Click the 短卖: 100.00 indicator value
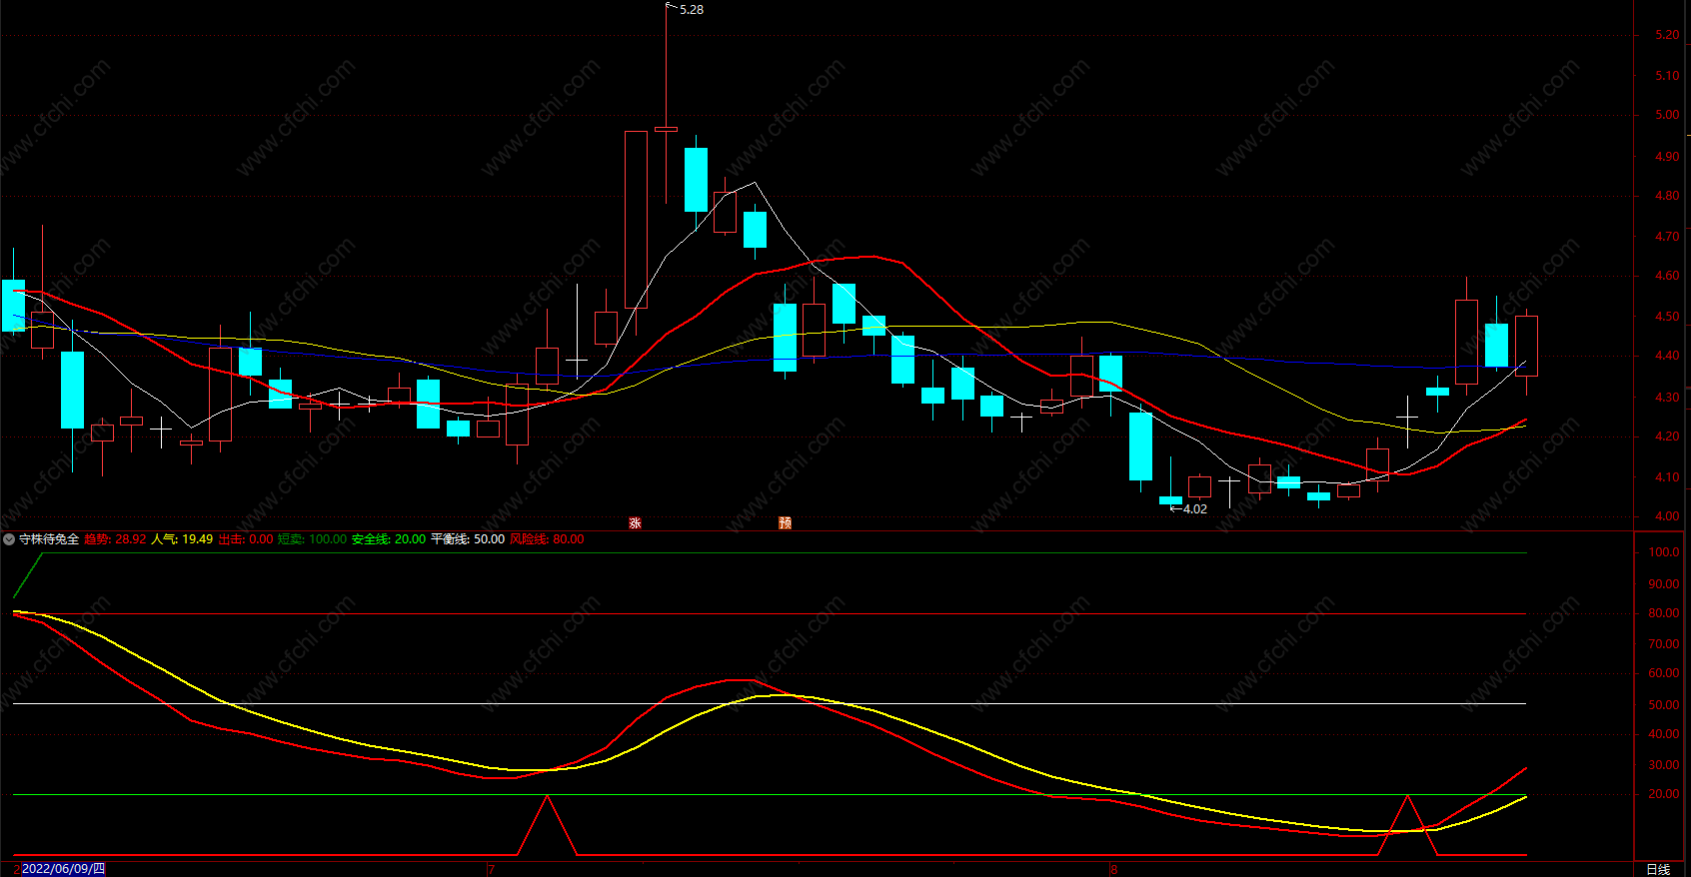 pyautogui.click(x=312, y=539)
